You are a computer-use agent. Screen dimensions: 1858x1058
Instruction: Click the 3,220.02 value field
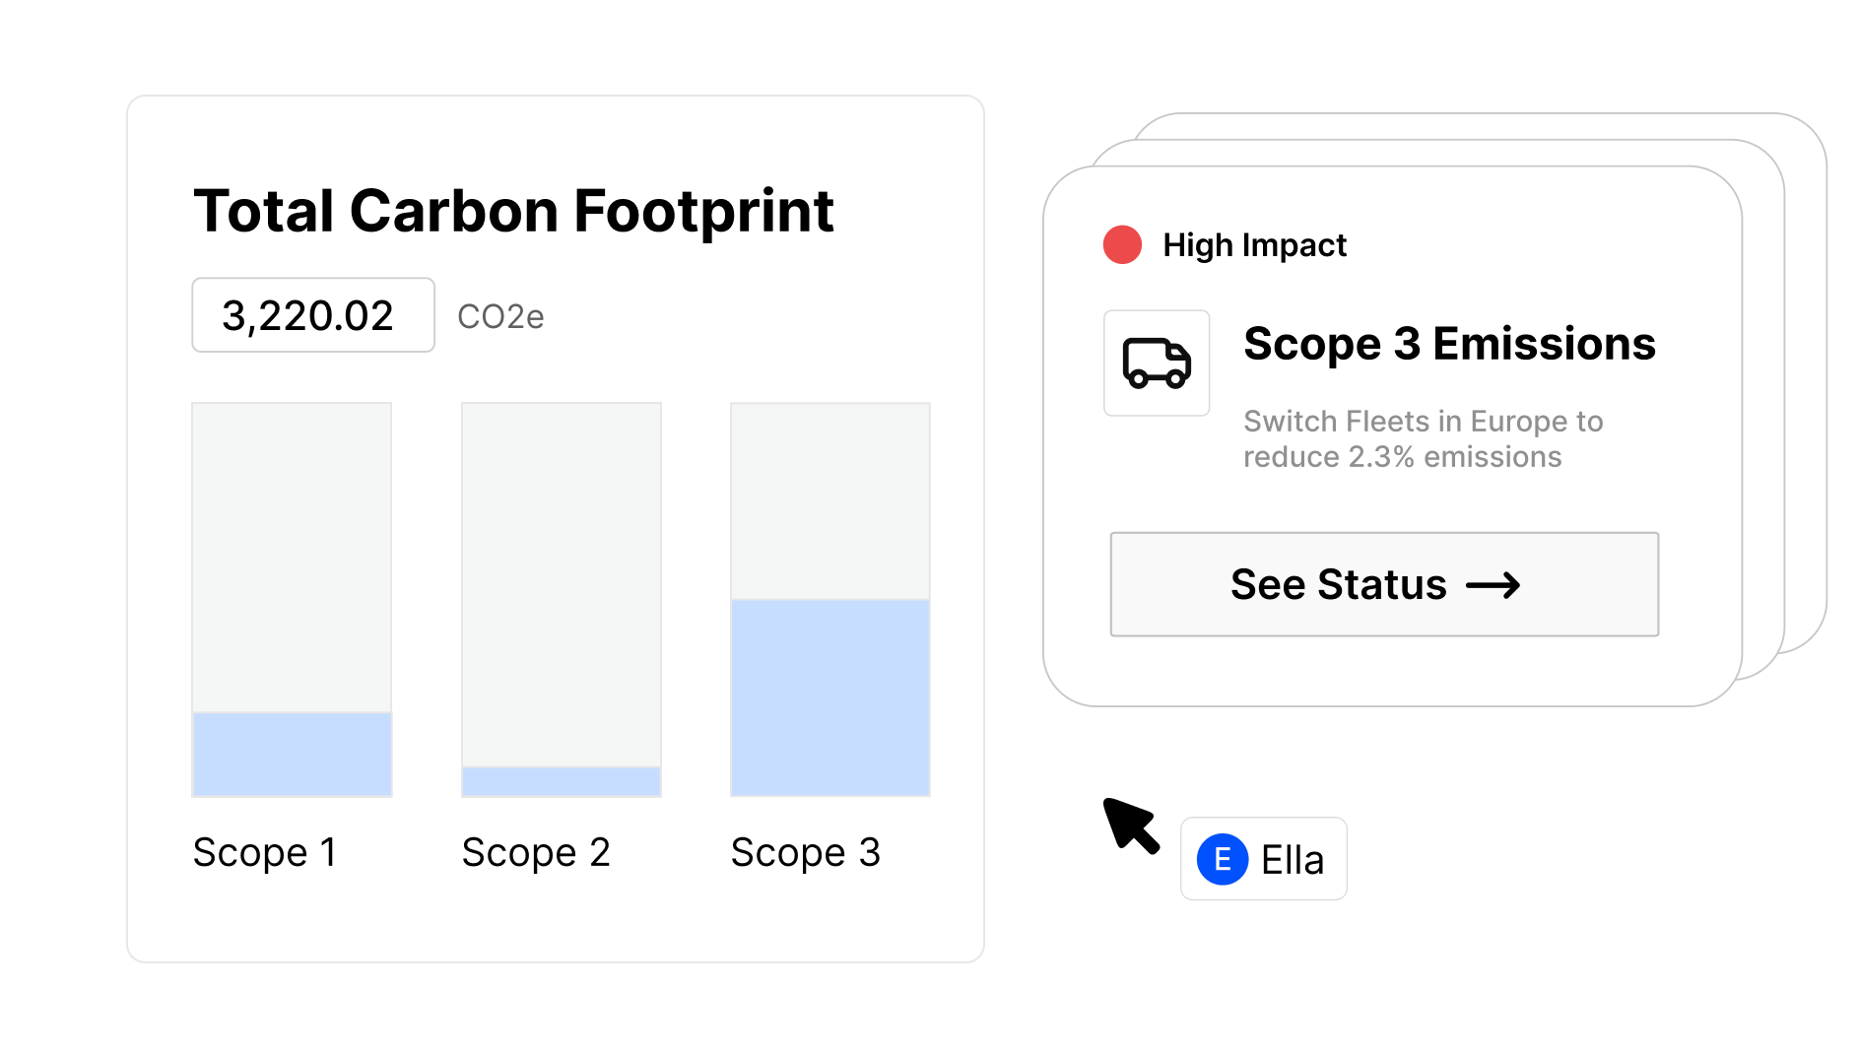click(x=313, y=315)
